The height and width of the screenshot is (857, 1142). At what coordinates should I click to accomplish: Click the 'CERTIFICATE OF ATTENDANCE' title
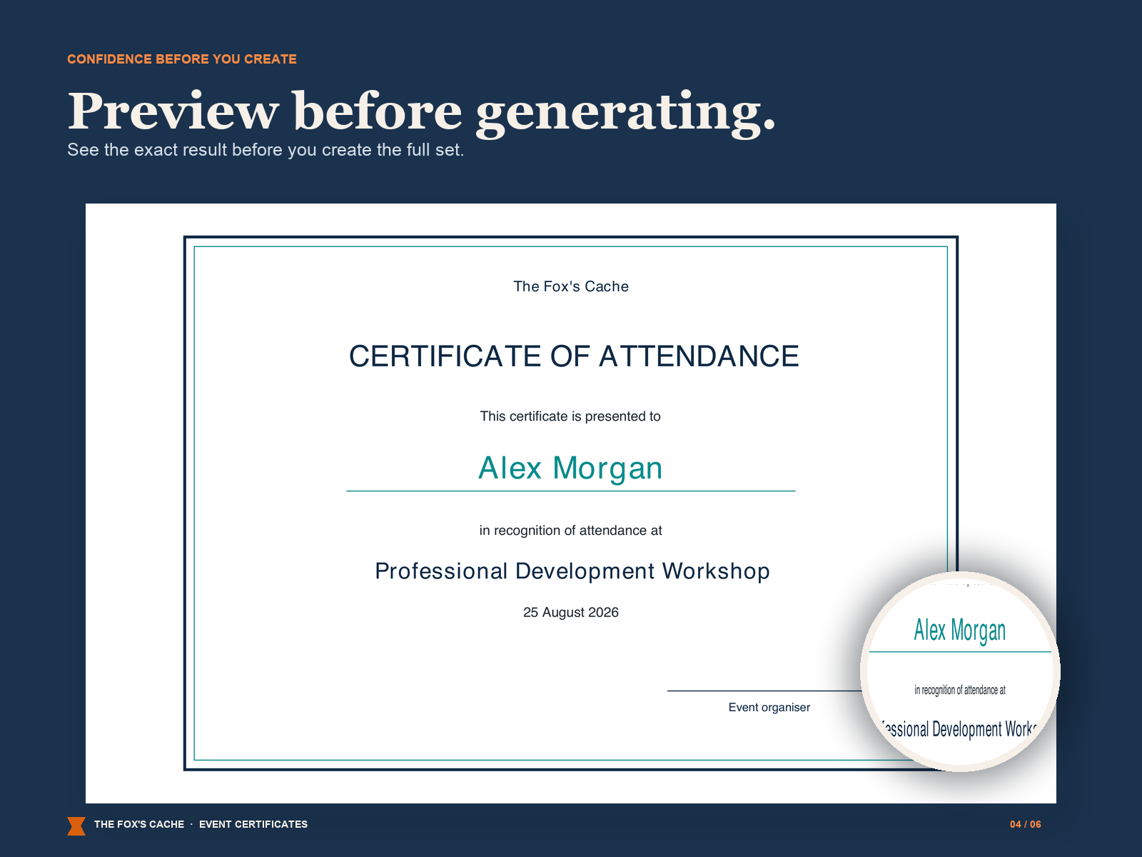(x=574, y=356)
